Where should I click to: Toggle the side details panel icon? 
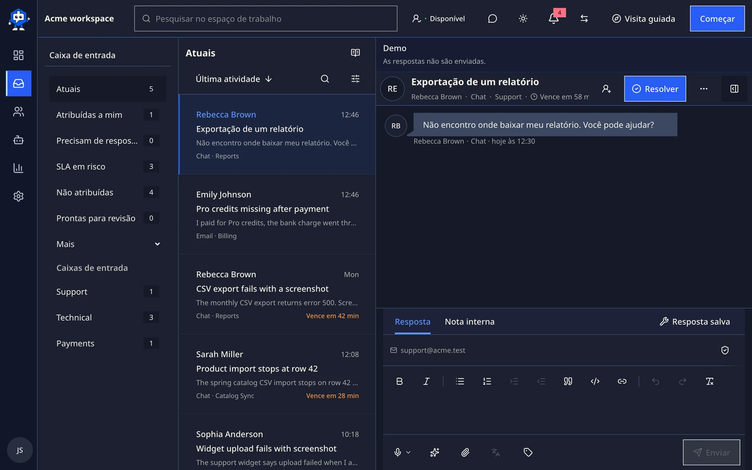pos(734,89)
